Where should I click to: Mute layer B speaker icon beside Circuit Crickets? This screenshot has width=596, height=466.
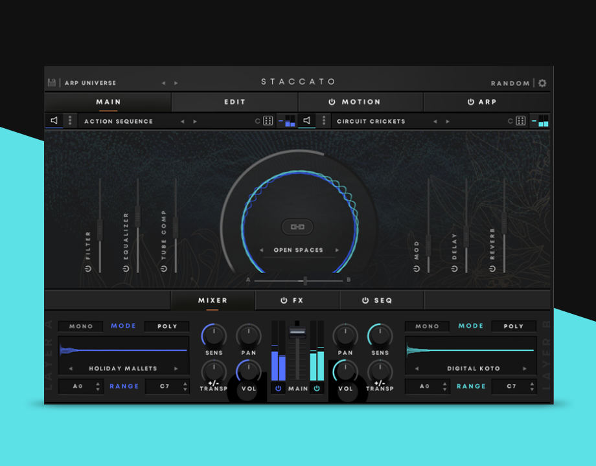point(307,120)
